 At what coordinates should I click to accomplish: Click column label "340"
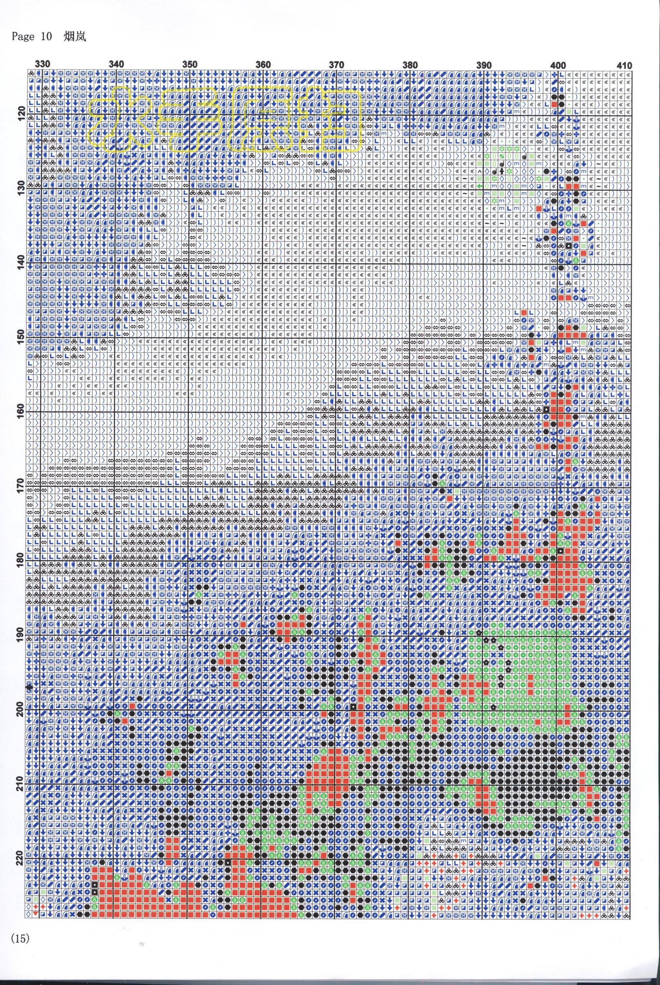pos(116,64)
